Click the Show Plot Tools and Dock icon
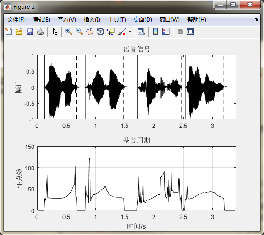The image size is (264, 235). tap(191, 32)
